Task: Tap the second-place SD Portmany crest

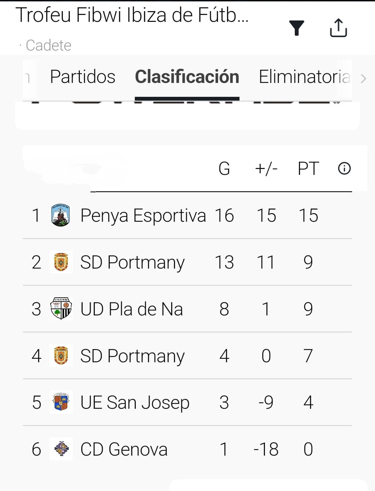Action: 61,262
